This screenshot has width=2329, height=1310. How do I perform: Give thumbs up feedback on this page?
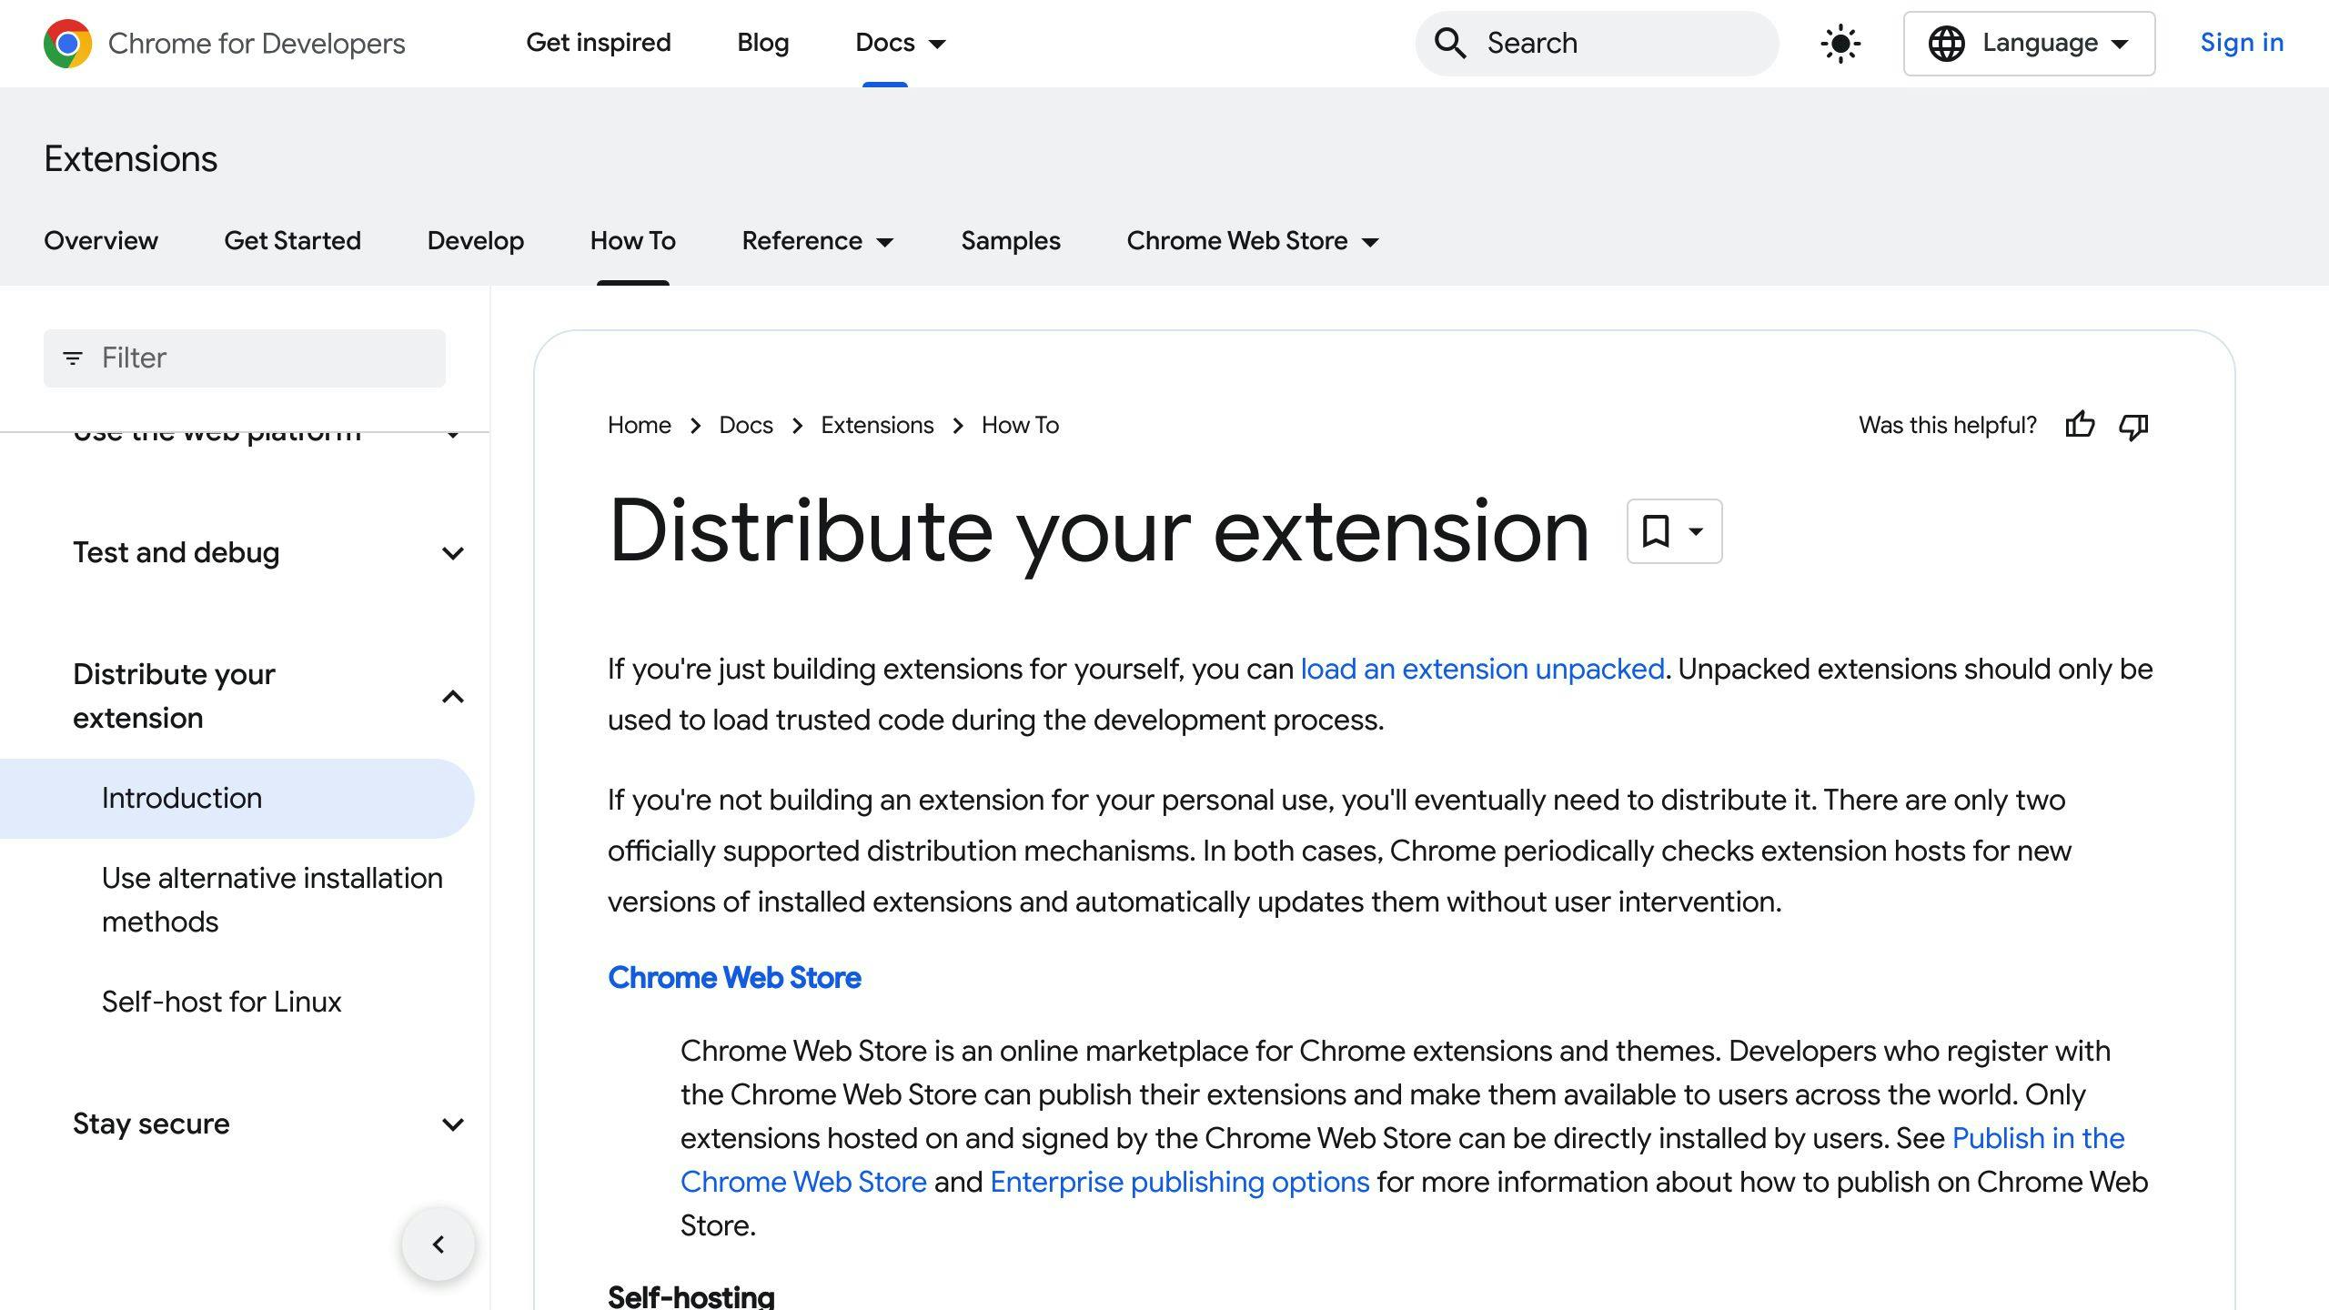2082,425
